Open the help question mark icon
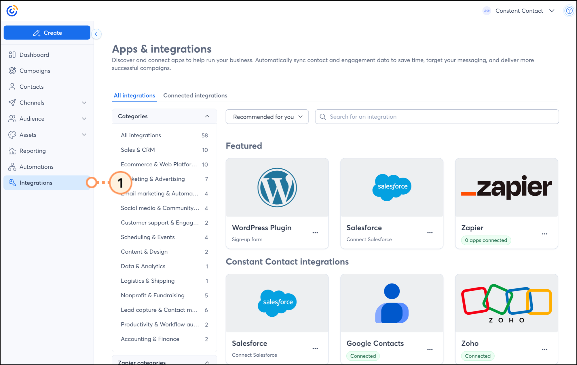Image resolution: width=577 pixels, height=365 pixels. (569, 11)
